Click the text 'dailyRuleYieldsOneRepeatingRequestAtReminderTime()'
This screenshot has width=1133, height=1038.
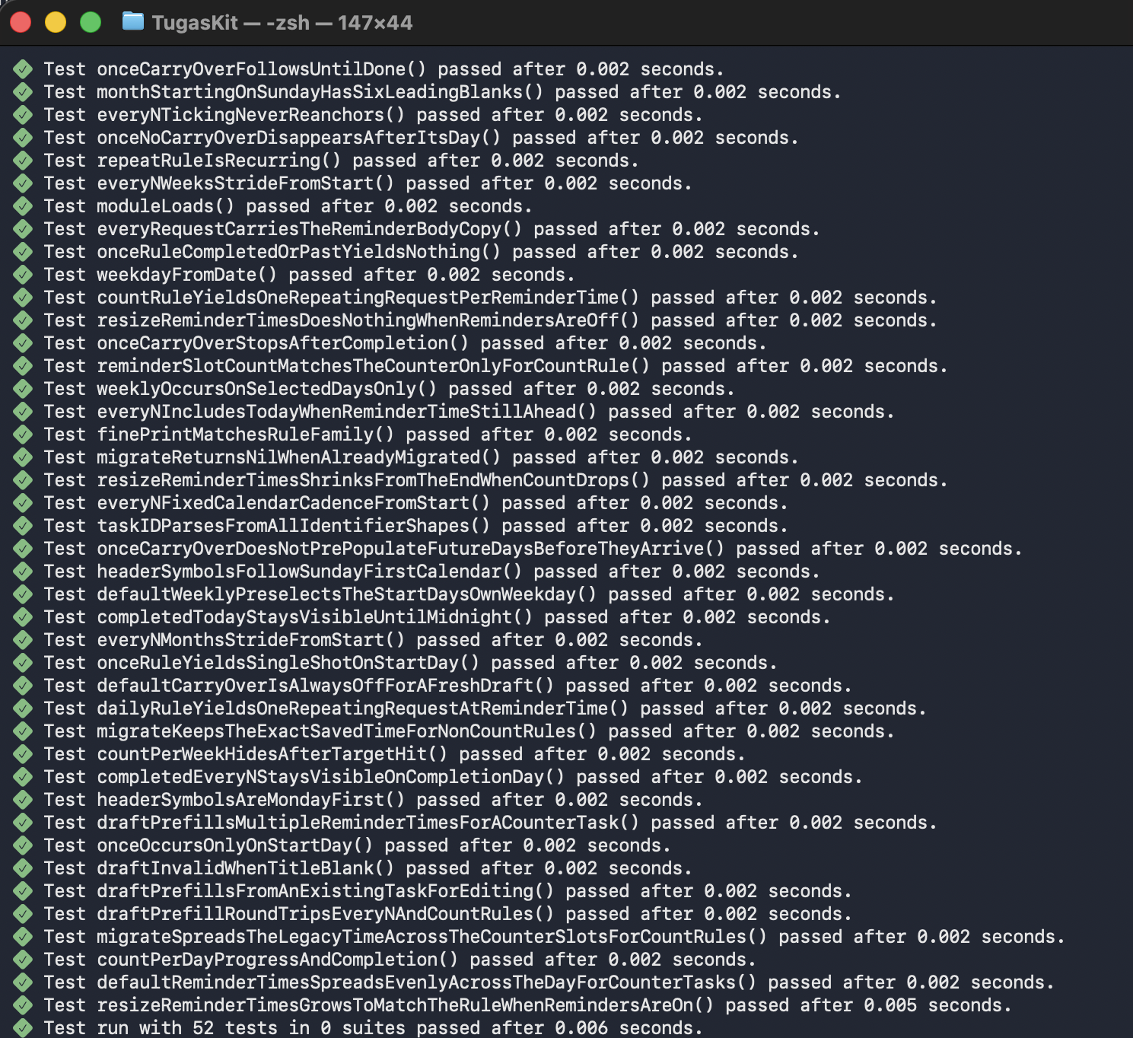[363, 708]
